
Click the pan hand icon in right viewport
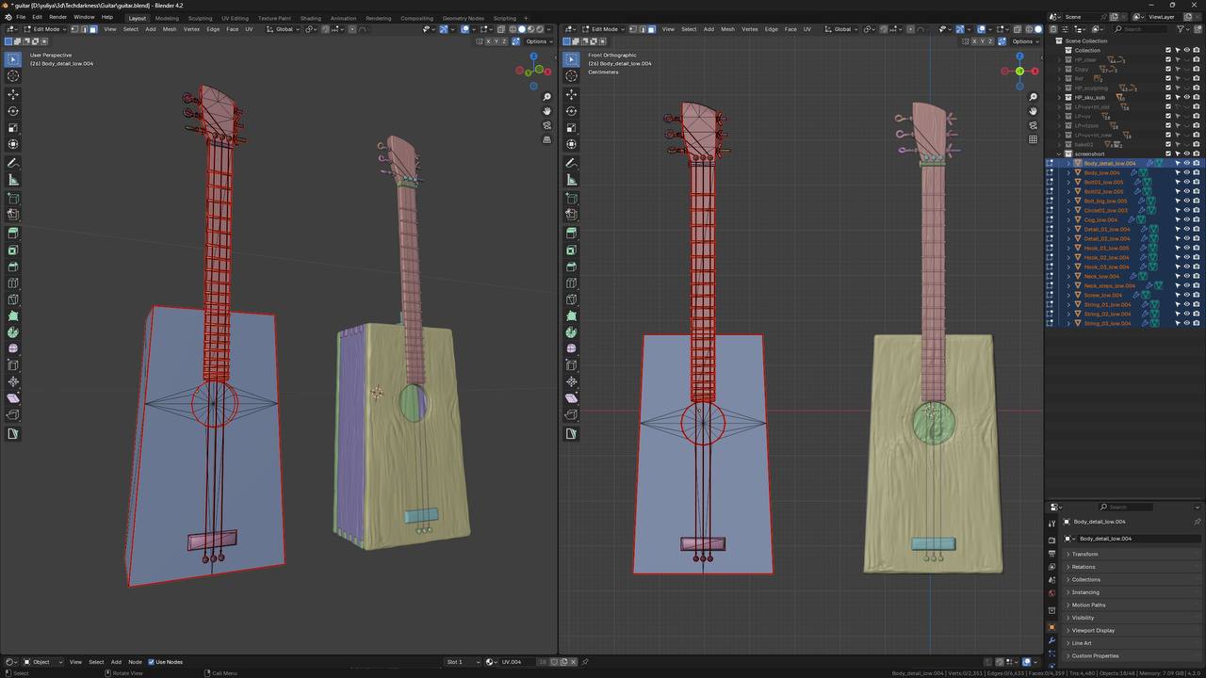click(1033, 111)
